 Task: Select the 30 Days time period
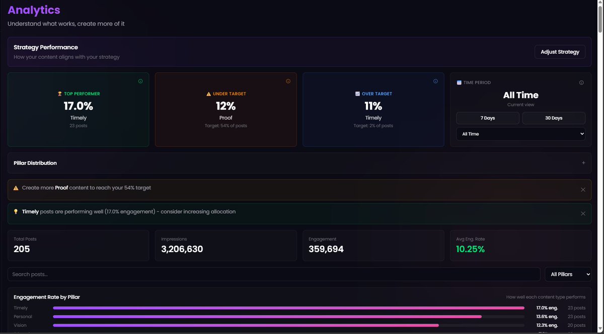(554, 118)
